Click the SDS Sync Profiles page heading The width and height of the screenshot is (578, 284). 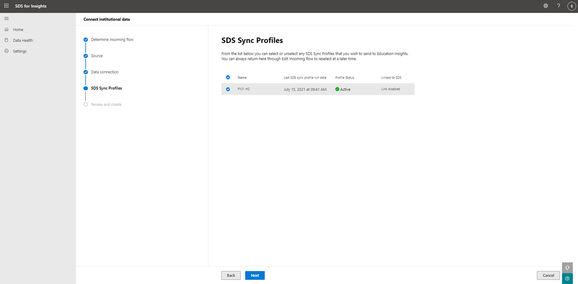tap(252, 40)
